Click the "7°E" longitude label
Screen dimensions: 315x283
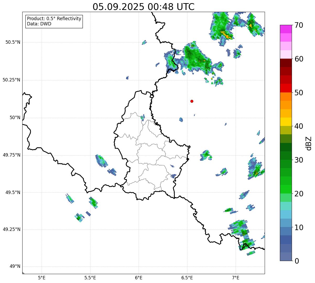tap(236, 278)
